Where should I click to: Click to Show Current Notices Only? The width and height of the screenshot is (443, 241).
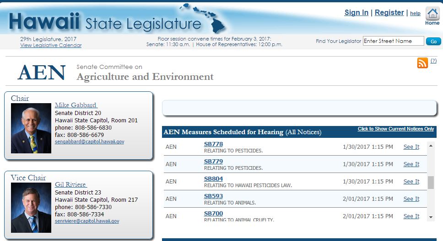point(395,129)
